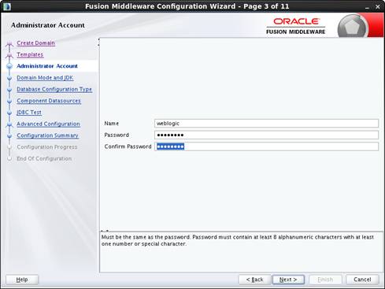
Task: Click the Create Domain step marker icon
Action: coord(9,43)
